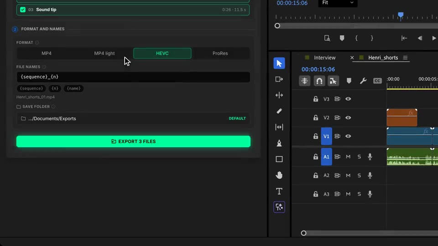Click the export frame inspect icon
This screenshot has height=246, width=438.
click(x=327, y=38)
